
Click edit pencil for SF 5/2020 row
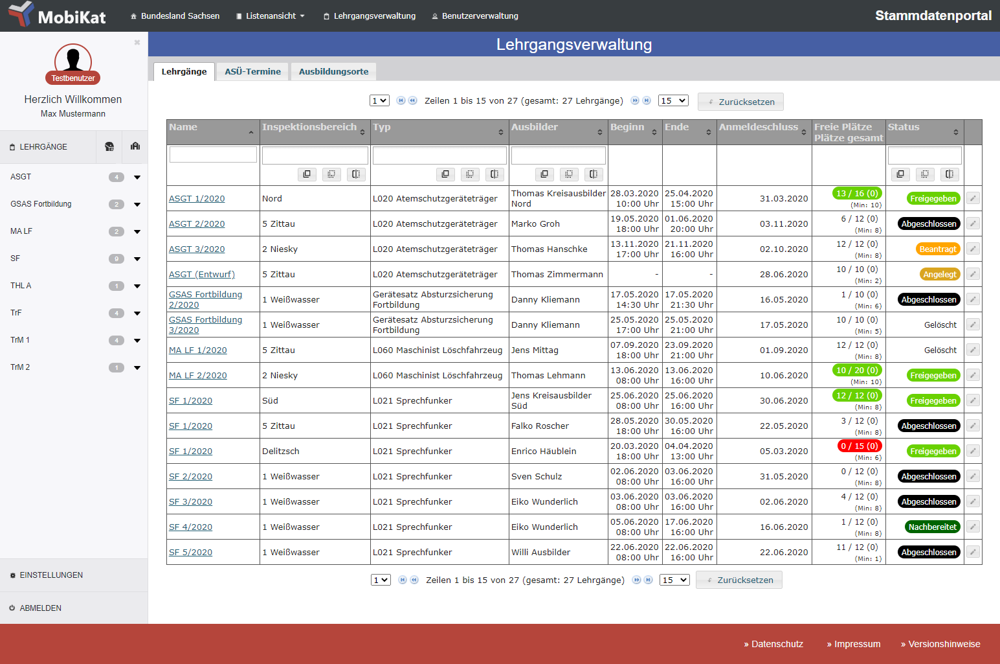coord(973,552)
